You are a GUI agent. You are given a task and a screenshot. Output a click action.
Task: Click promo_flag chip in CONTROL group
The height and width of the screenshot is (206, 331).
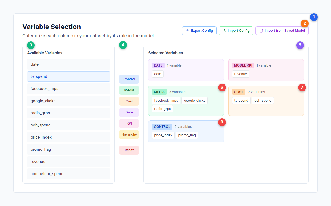click(187, 135)
